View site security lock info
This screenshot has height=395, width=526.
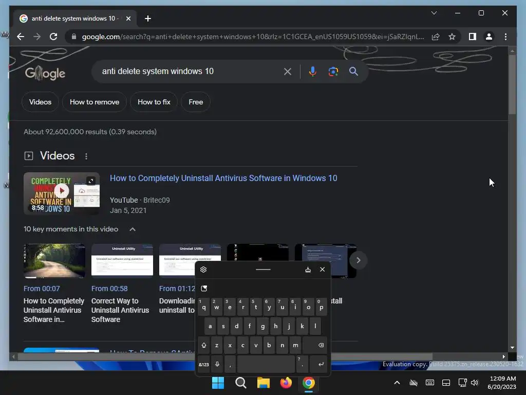coord(74,37)
